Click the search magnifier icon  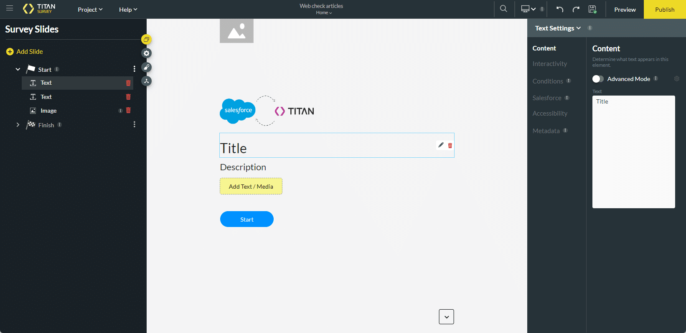coord(503,9)
